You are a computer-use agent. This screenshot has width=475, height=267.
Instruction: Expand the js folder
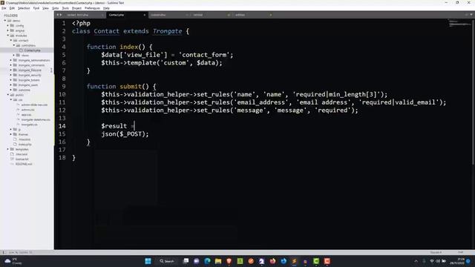(x=11, y=129)
